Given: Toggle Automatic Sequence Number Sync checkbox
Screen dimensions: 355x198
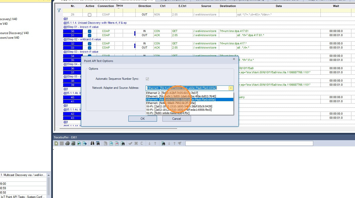Looking at the screenshot, I should click(147, 79).
